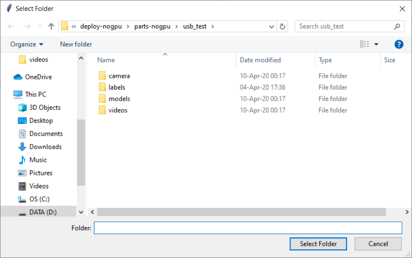Open Documents in sidebar

point(46,134)
